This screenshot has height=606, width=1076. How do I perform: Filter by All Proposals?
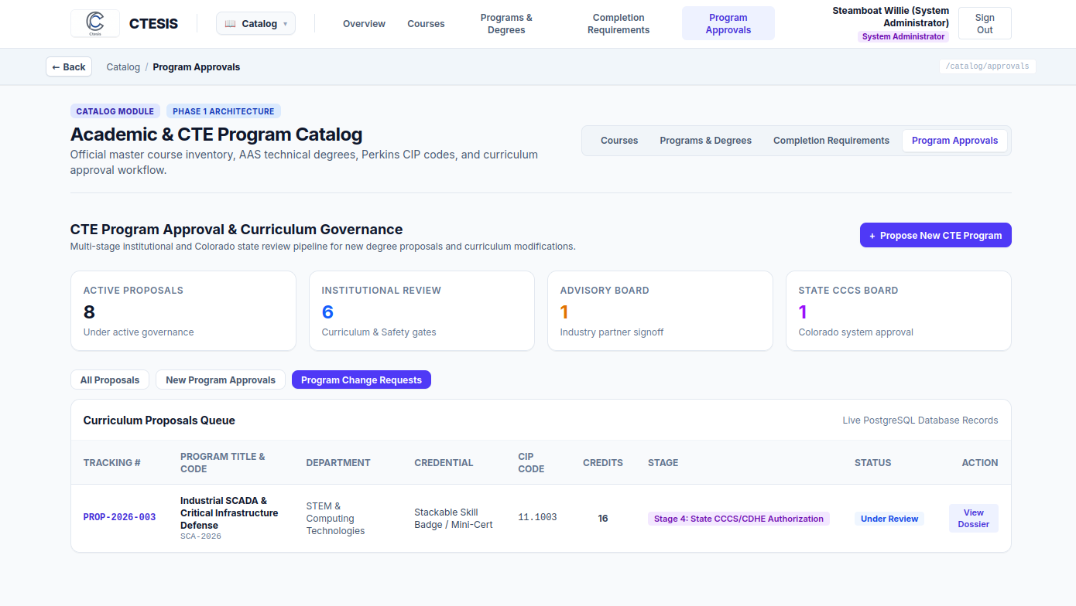(x=110, y=380)
